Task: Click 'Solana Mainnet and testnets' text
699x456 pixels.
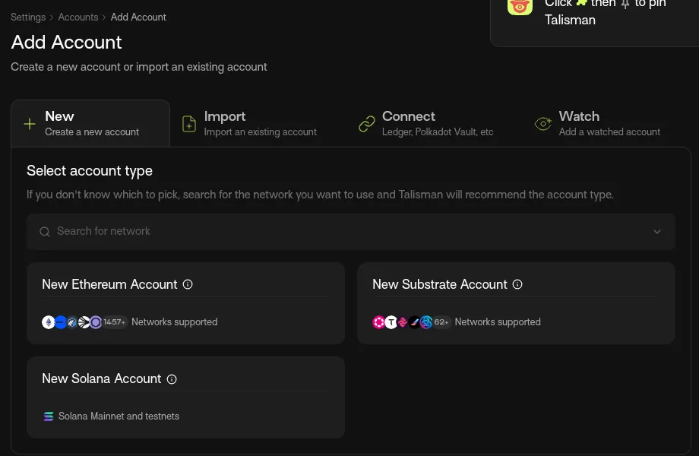Action: [x=119, y=416]
